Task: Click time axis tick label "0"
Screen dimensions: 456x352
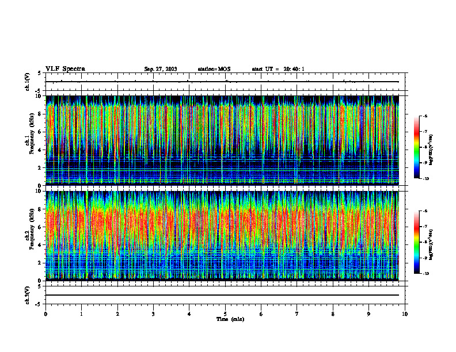Action: coord(45,314)
